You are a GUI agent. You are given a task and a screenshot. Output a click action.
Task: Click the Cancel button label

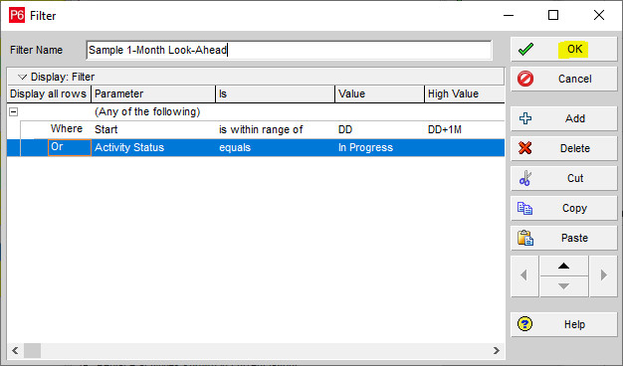pos(575,79)
